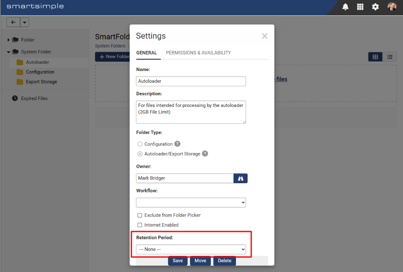Click the Name input field
Screen dimensions: 403x272
point(191,81)
